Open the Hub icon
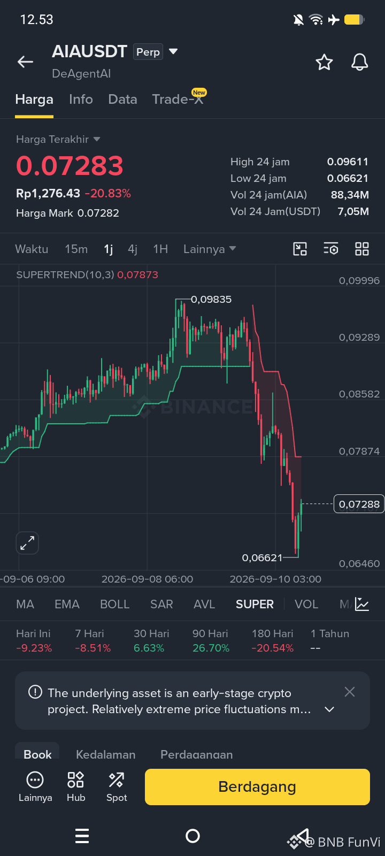 click(x=76, y=786)
